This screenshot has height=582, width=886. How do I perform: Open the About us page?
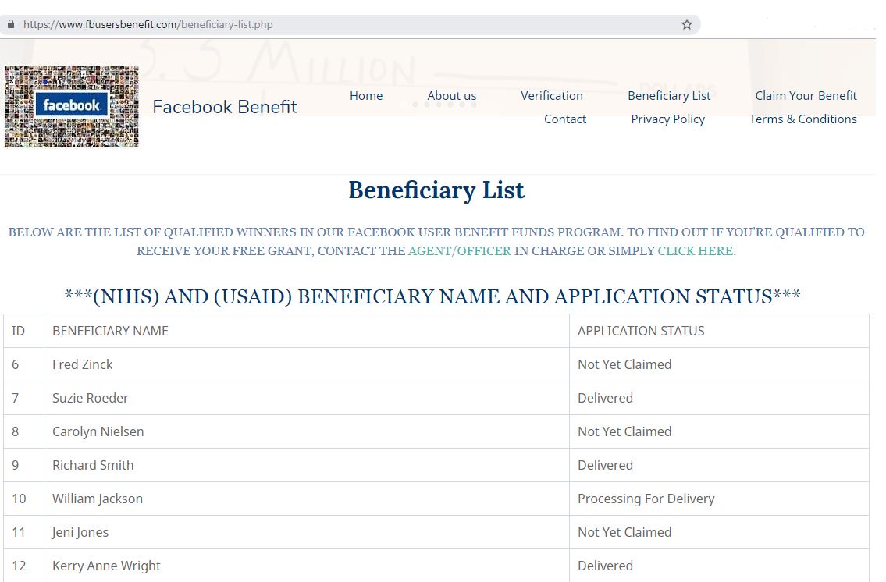coord(452,96)
